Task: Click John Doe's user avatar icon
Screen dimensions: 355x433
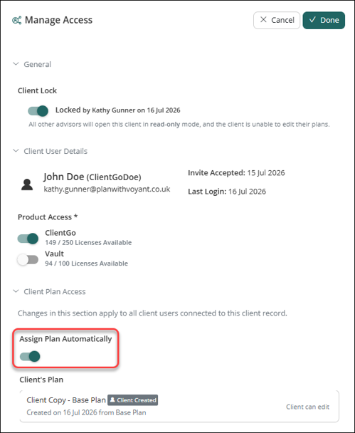Action: pyautogui.click(x=27, y=184)
